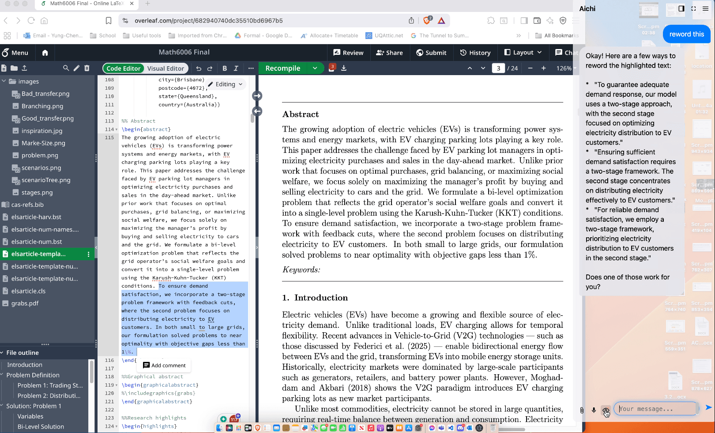Collapse the File outline panel
The image size is (715, 433).
tap(2, 353)
